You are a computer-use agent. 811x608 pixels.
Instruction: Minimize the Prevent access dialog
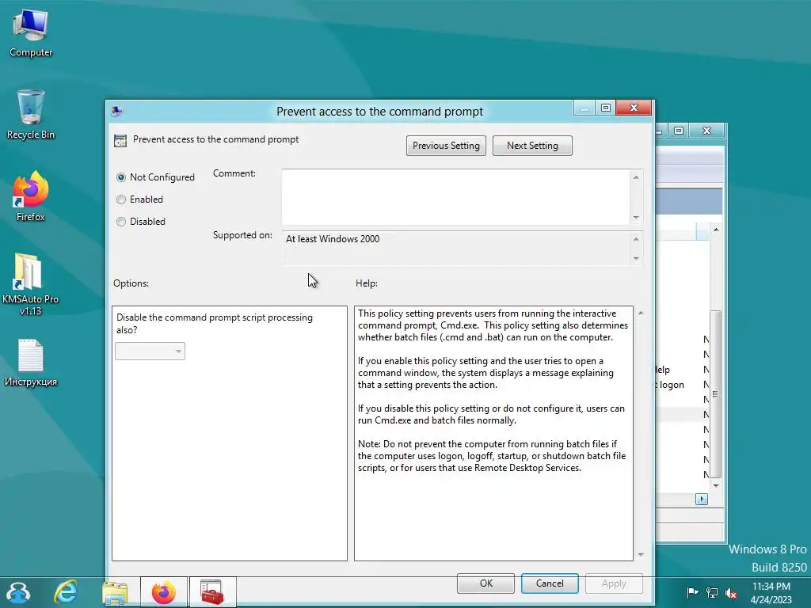coord(584,108)
